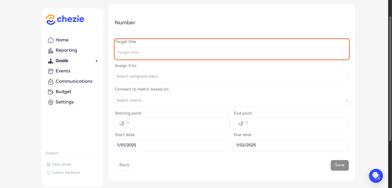This screenshot has width=392, height=188.
Task: Expand the Select metric dropdown
Action: 232,101
